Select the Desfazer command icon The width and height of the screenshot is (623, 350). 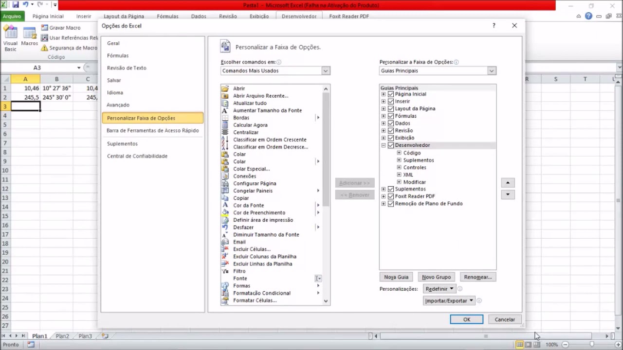click(225, 227)
